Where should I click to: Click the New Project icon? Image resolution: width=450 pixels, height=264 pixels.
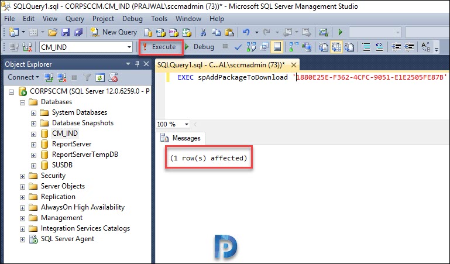[13, 32]
